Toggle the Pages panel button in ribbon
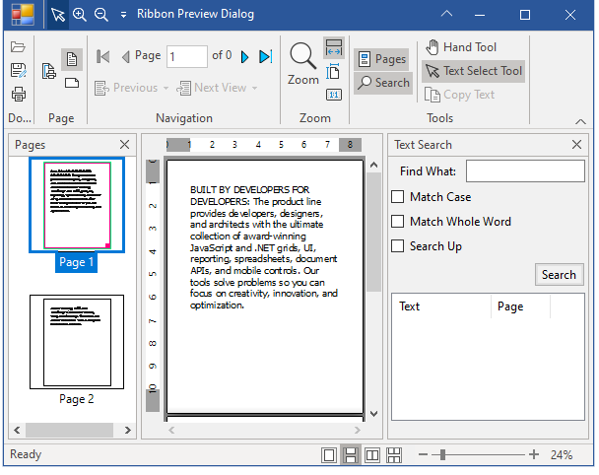Viewport: 599px width, 475px height. coord(381,59)
